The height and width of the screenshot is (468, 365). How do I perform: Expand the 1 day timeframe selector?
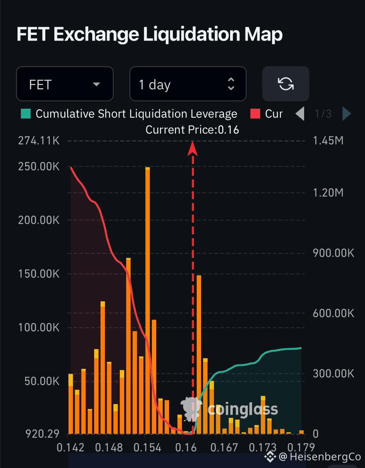(x=188, y=84)
